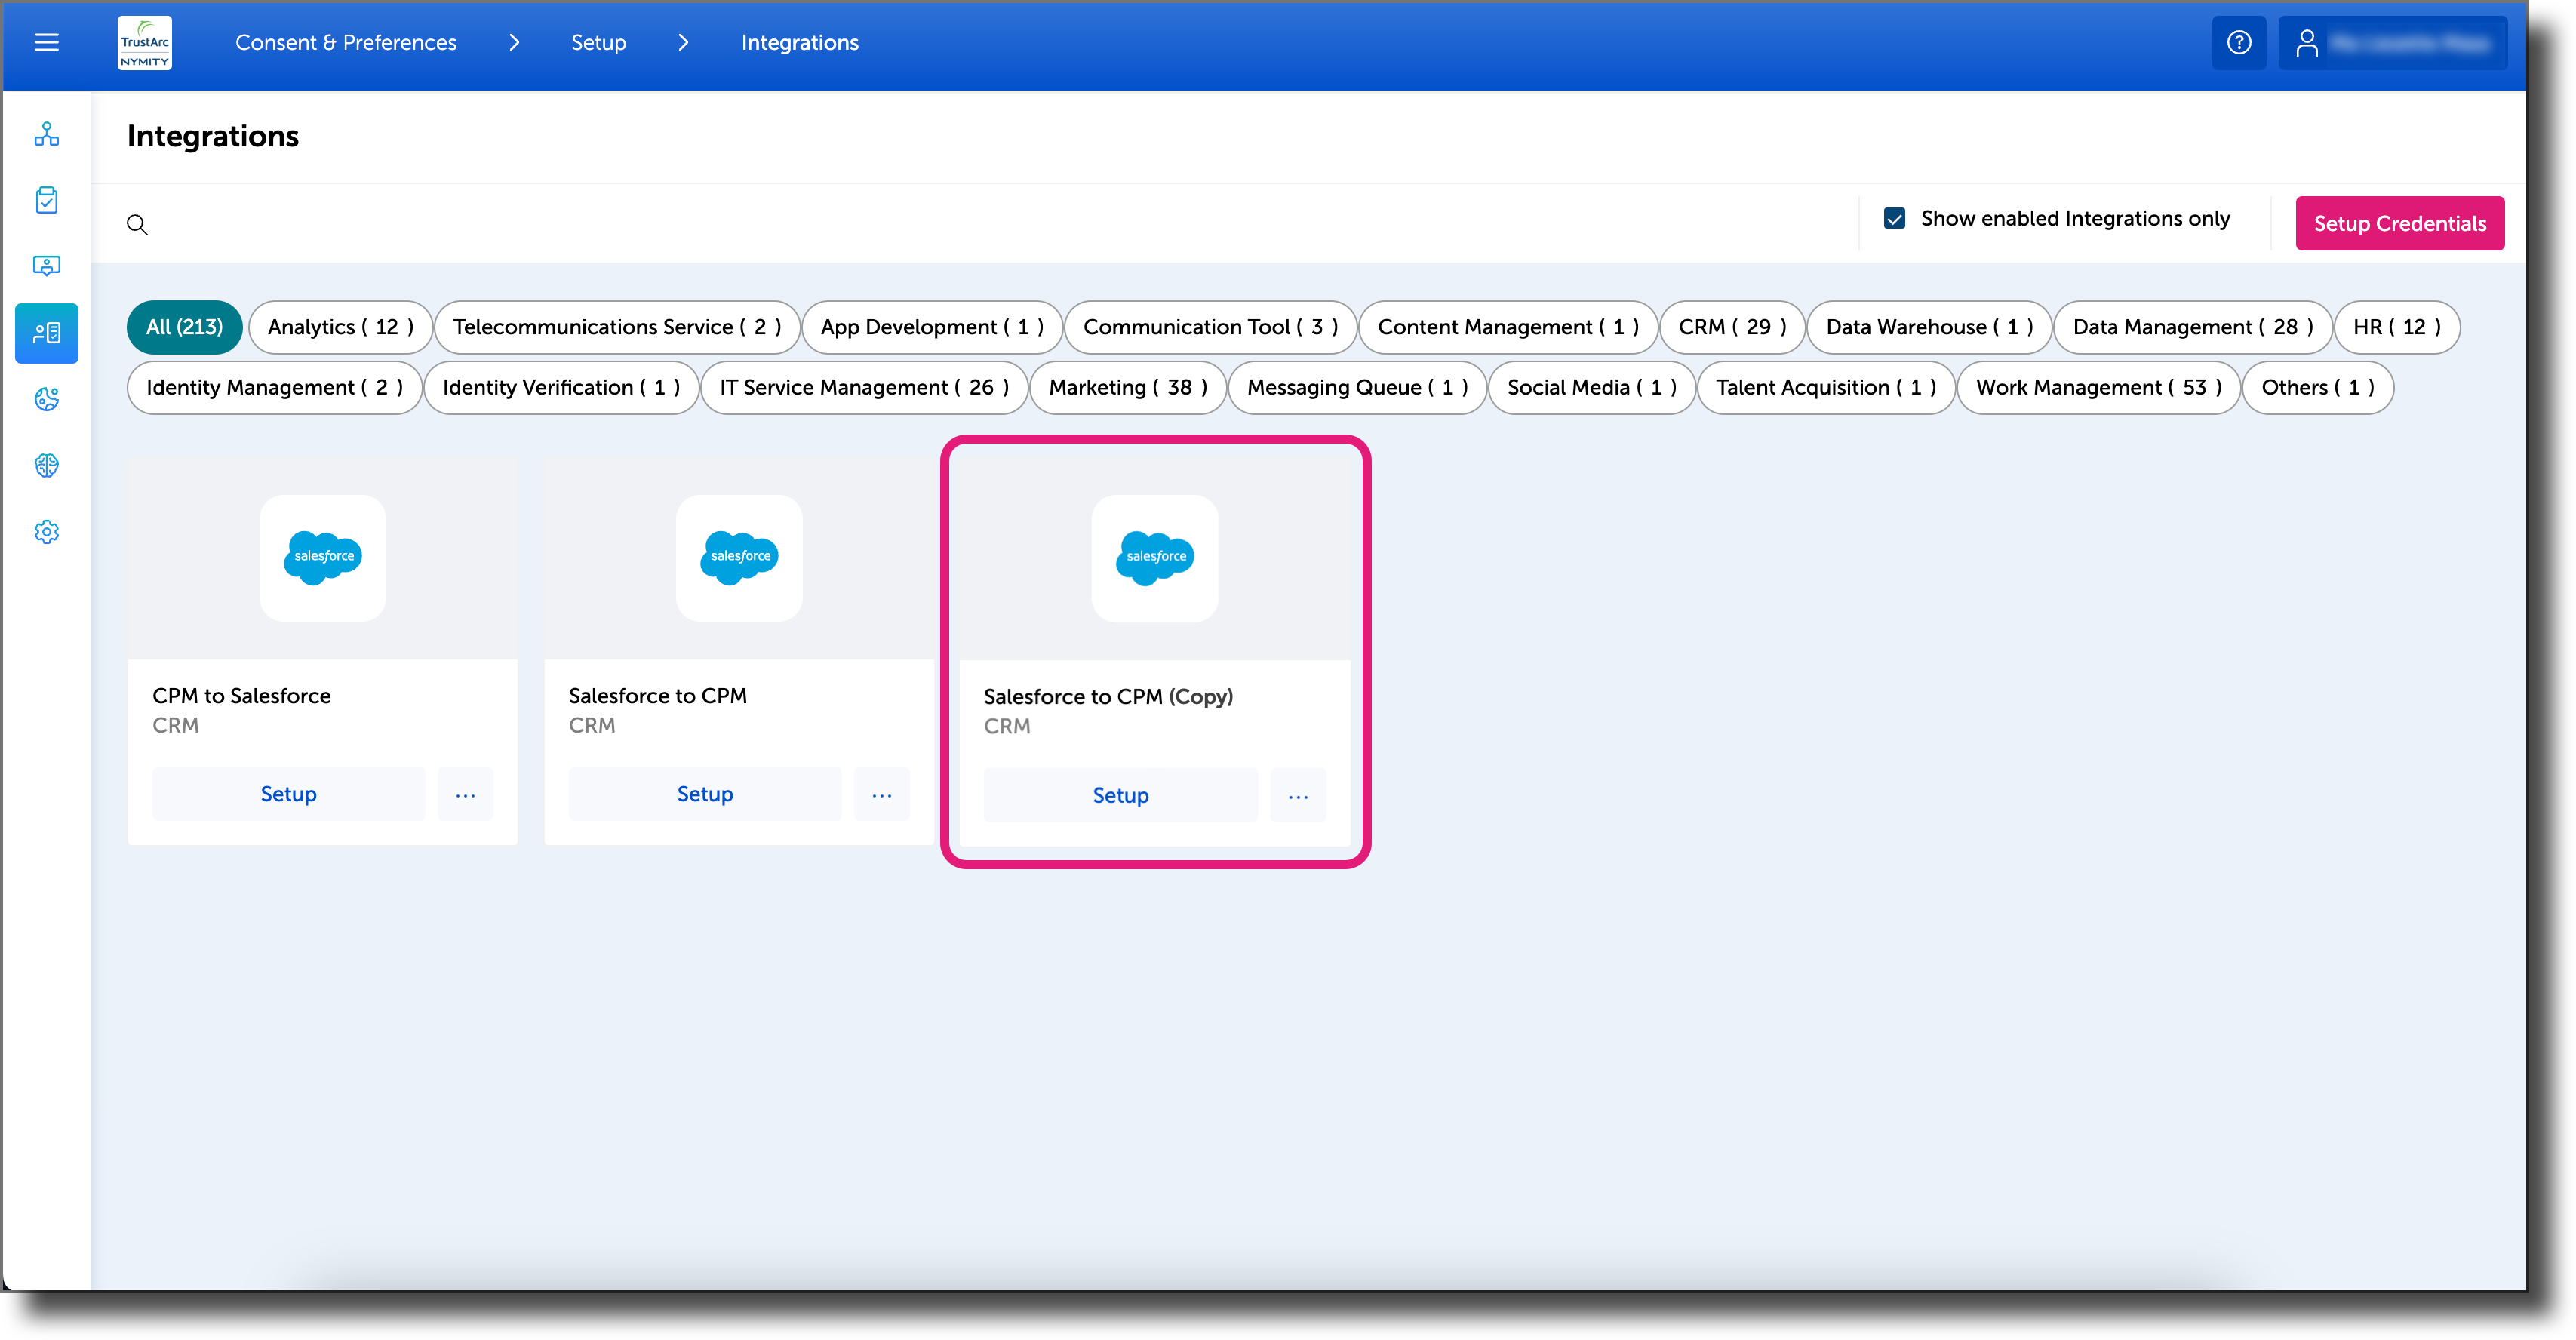Filter by Talent Acquisition ( 1 )
The height and width of the screenshot is (1340, 2576).
(x=1826, y=388)
